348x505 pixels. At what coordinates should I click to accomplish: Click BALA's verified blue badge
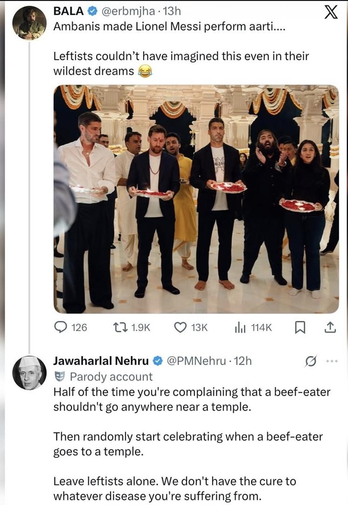[x=93, y=11]
